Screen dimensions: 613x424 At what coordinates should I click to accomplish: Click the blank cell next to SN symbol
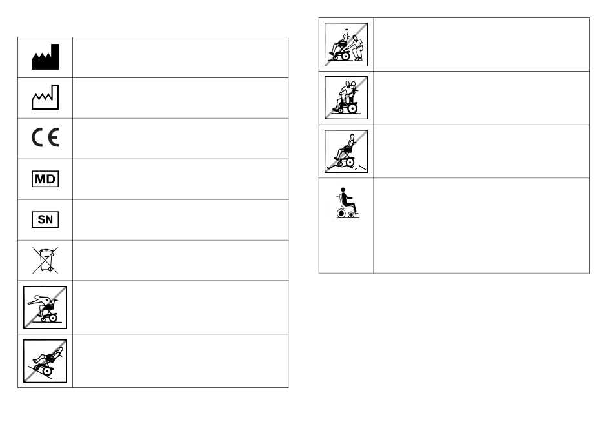point(180,219)
